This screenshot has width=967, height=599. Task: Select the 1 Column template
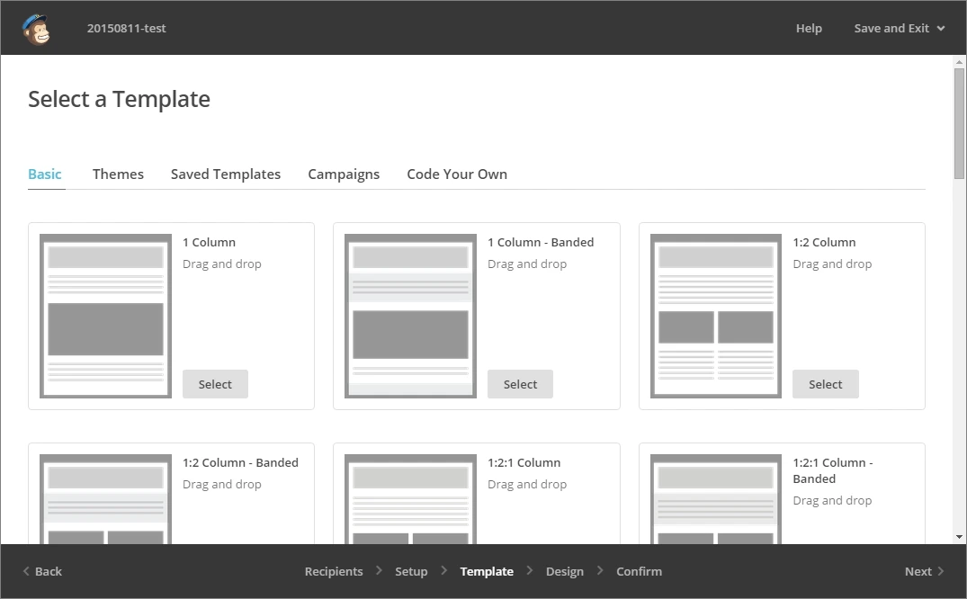click(215, 384)
